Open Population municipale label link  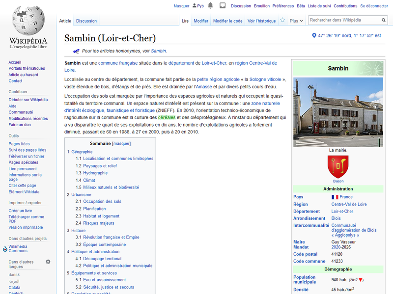304,280
